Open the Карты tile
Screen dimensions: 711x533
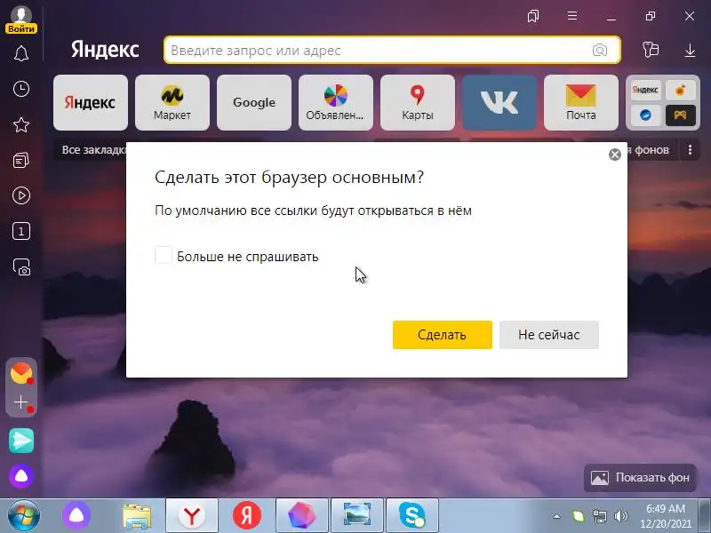(417, 102)
